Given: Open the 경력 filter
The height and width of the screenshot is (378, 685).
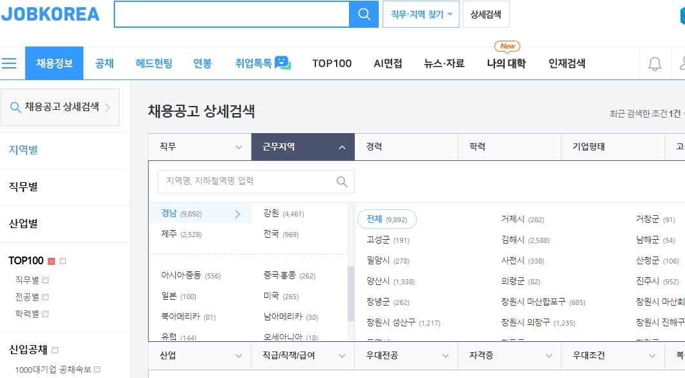Looking at the screenshot, I should pos(406,147).
